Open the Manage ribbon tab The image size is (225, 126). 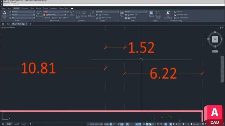pyautogui.click(x=38, y=8)
